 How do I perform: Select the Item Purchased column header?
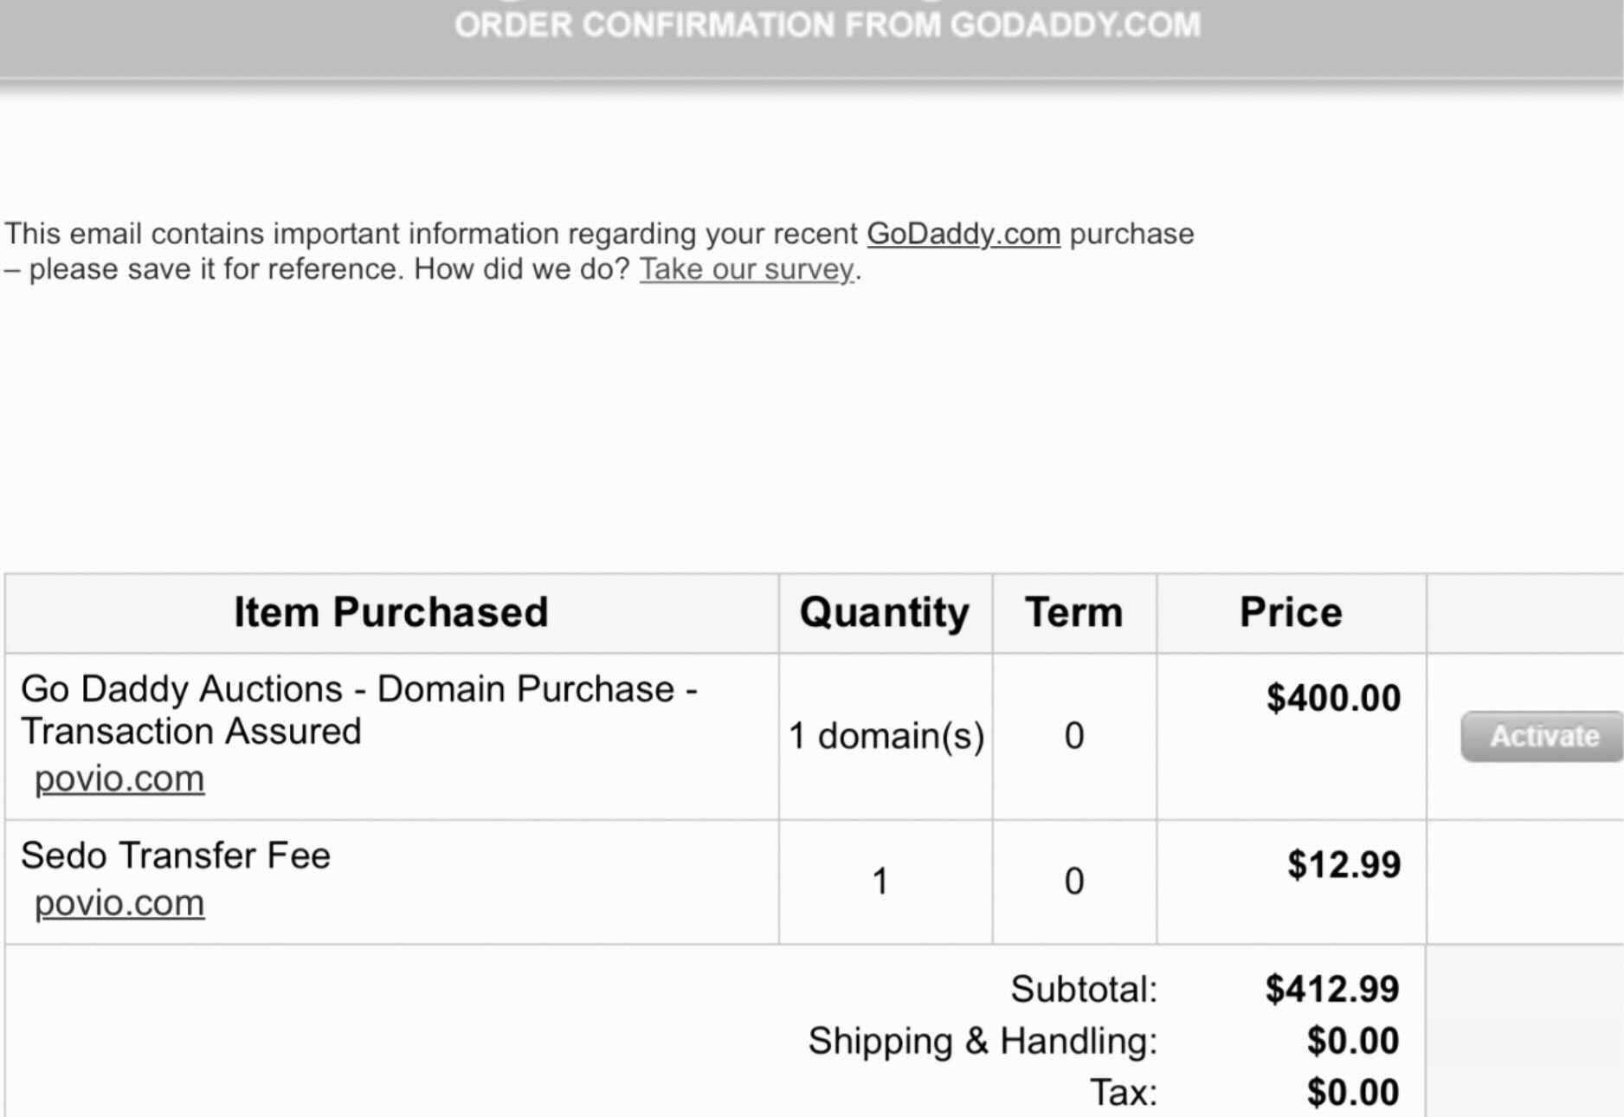[391, 612]
